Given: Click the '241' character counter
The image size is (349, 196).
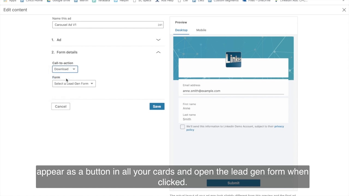Looking at the screenshot, I should [x=160, y=25].
